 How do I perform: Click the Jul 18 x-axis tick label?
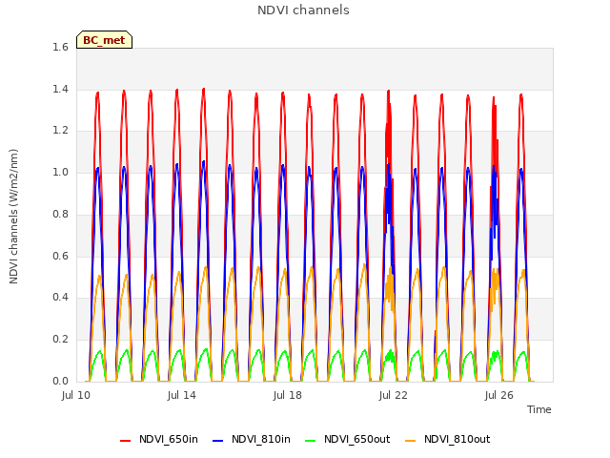click(288, 396)
